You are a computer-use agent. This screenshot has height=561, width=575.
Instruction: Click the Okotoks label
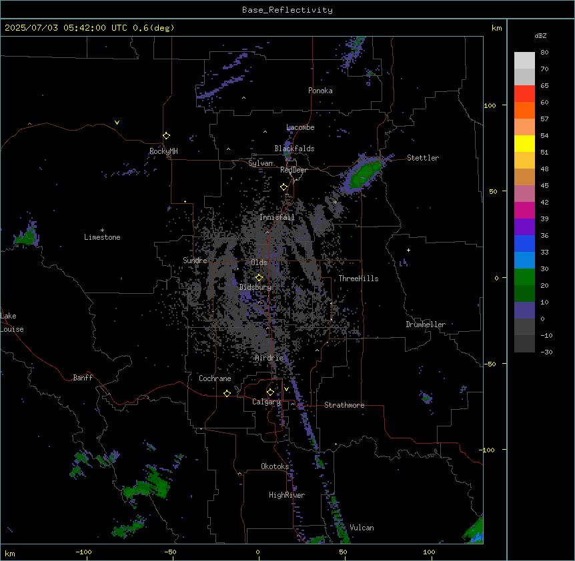coord(275,466)
